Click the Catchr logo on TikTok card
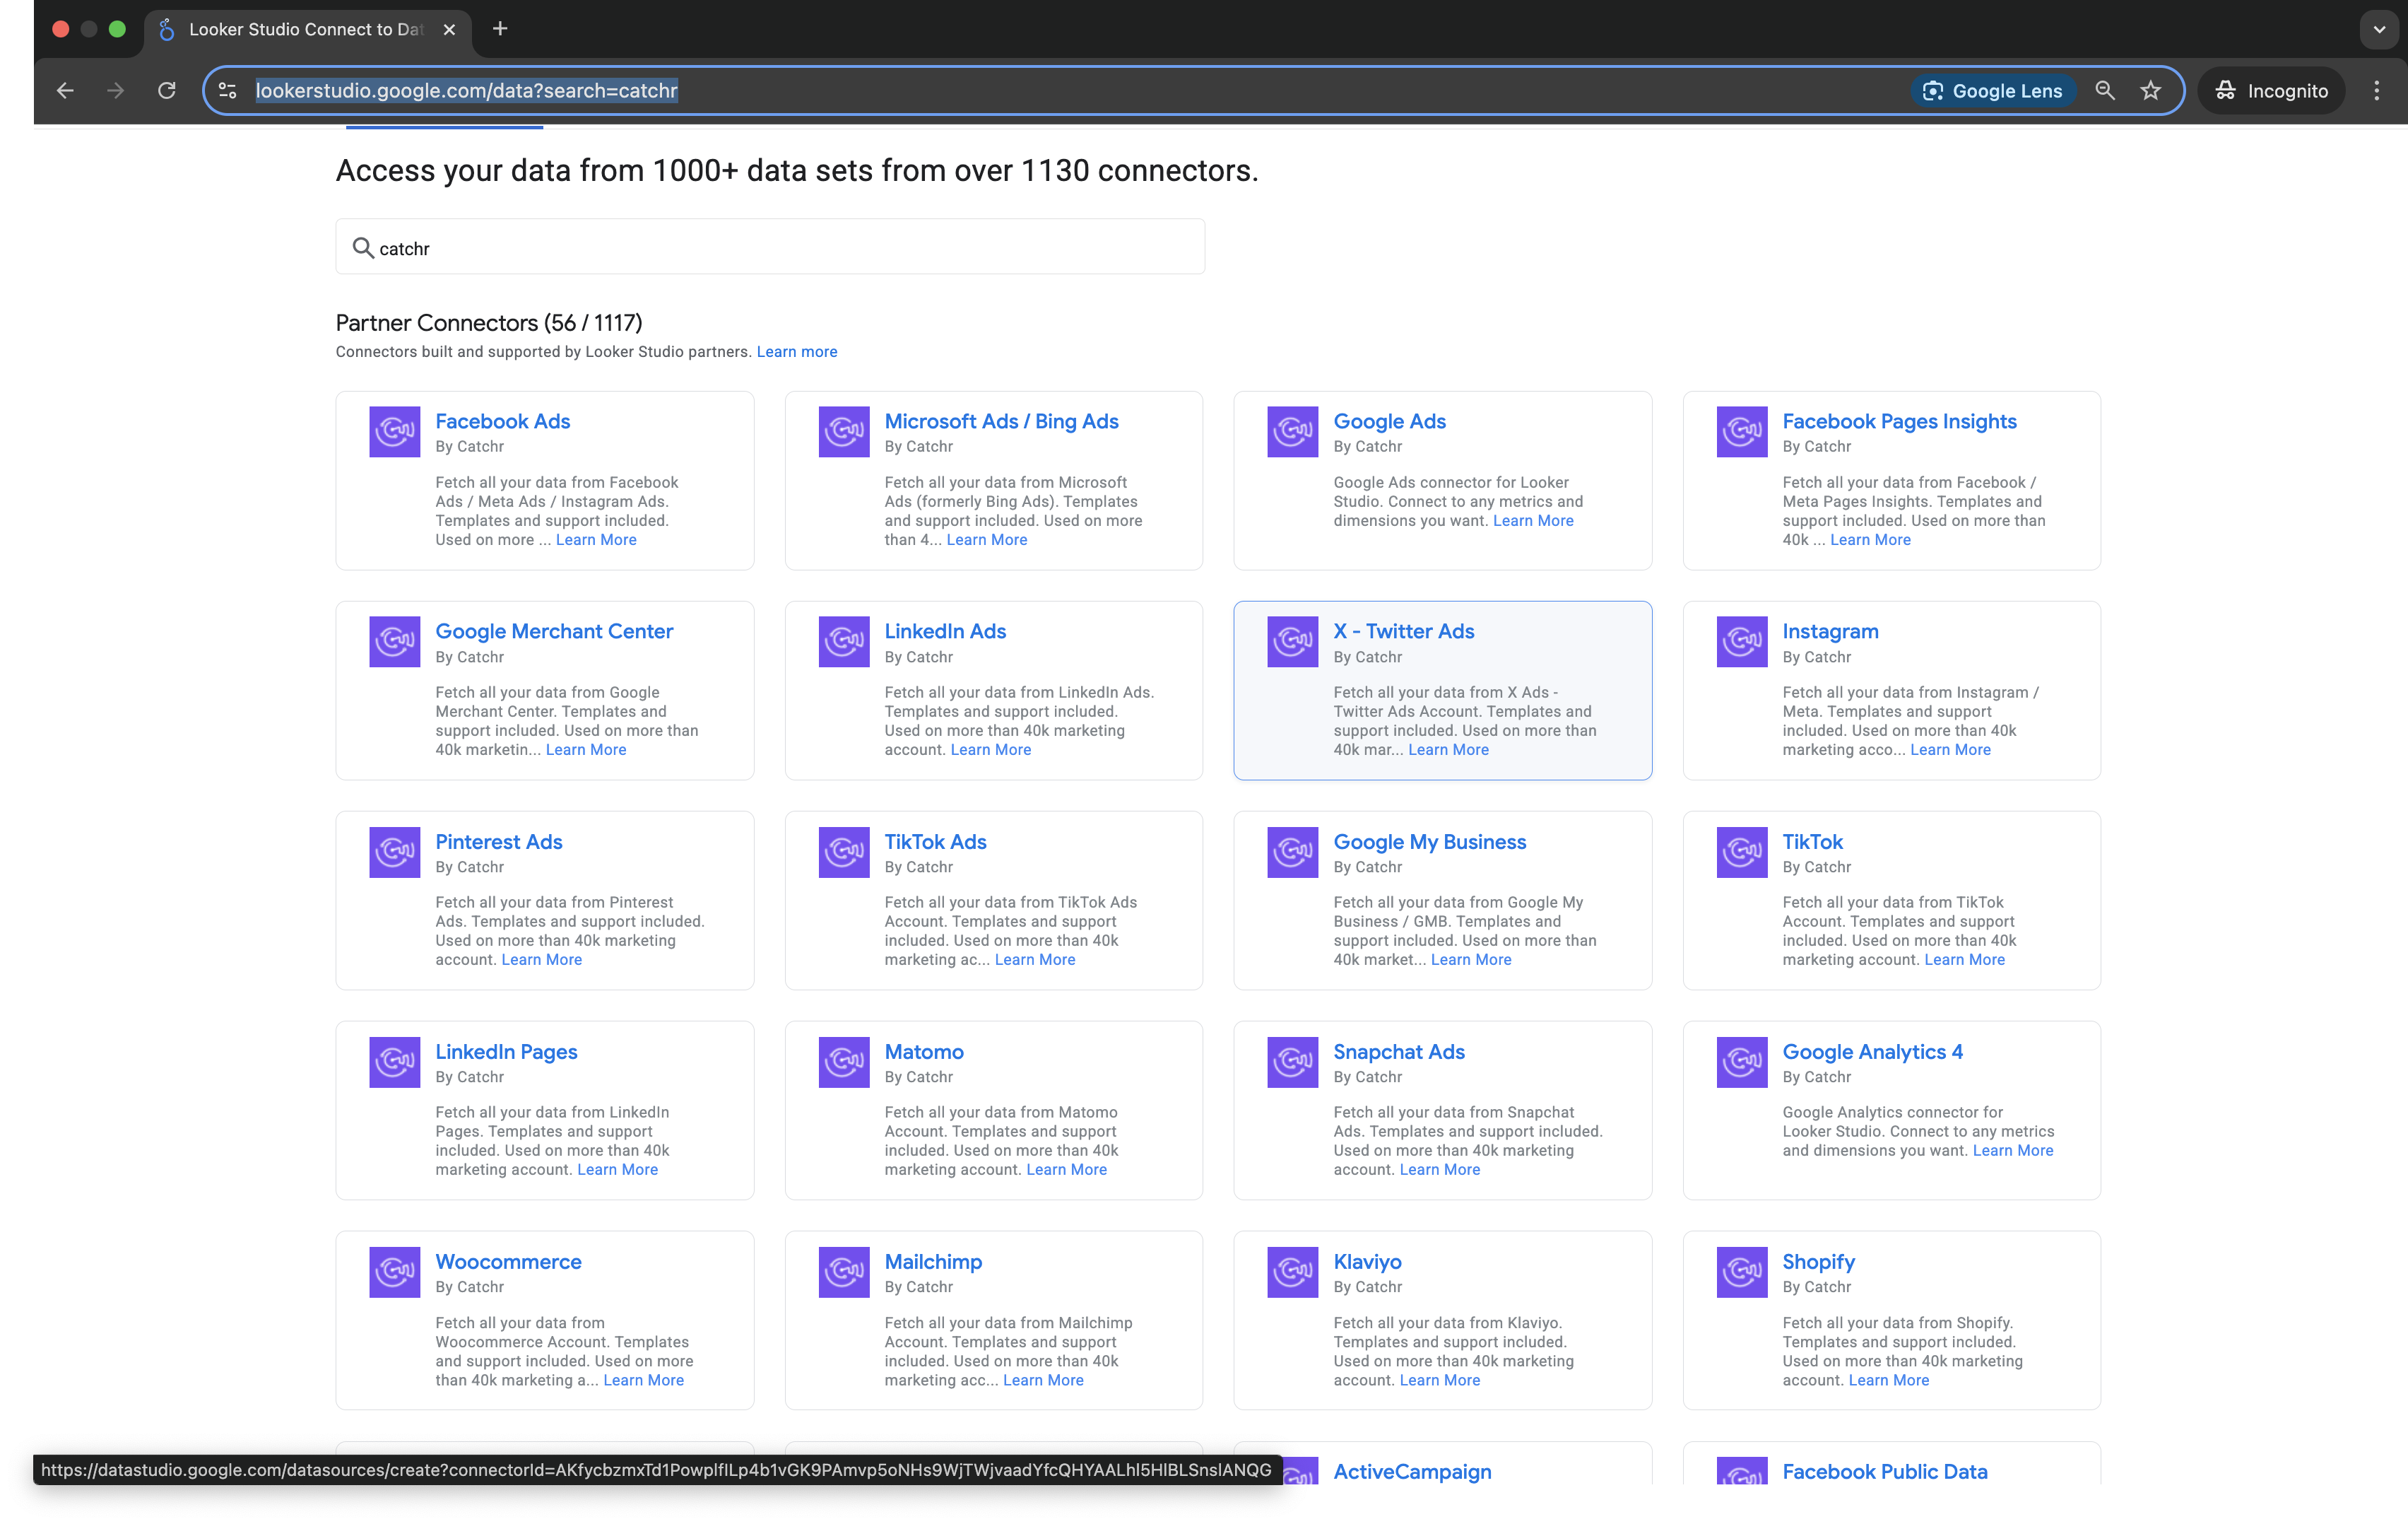2408x1524 pixels. coord(1741,852)
